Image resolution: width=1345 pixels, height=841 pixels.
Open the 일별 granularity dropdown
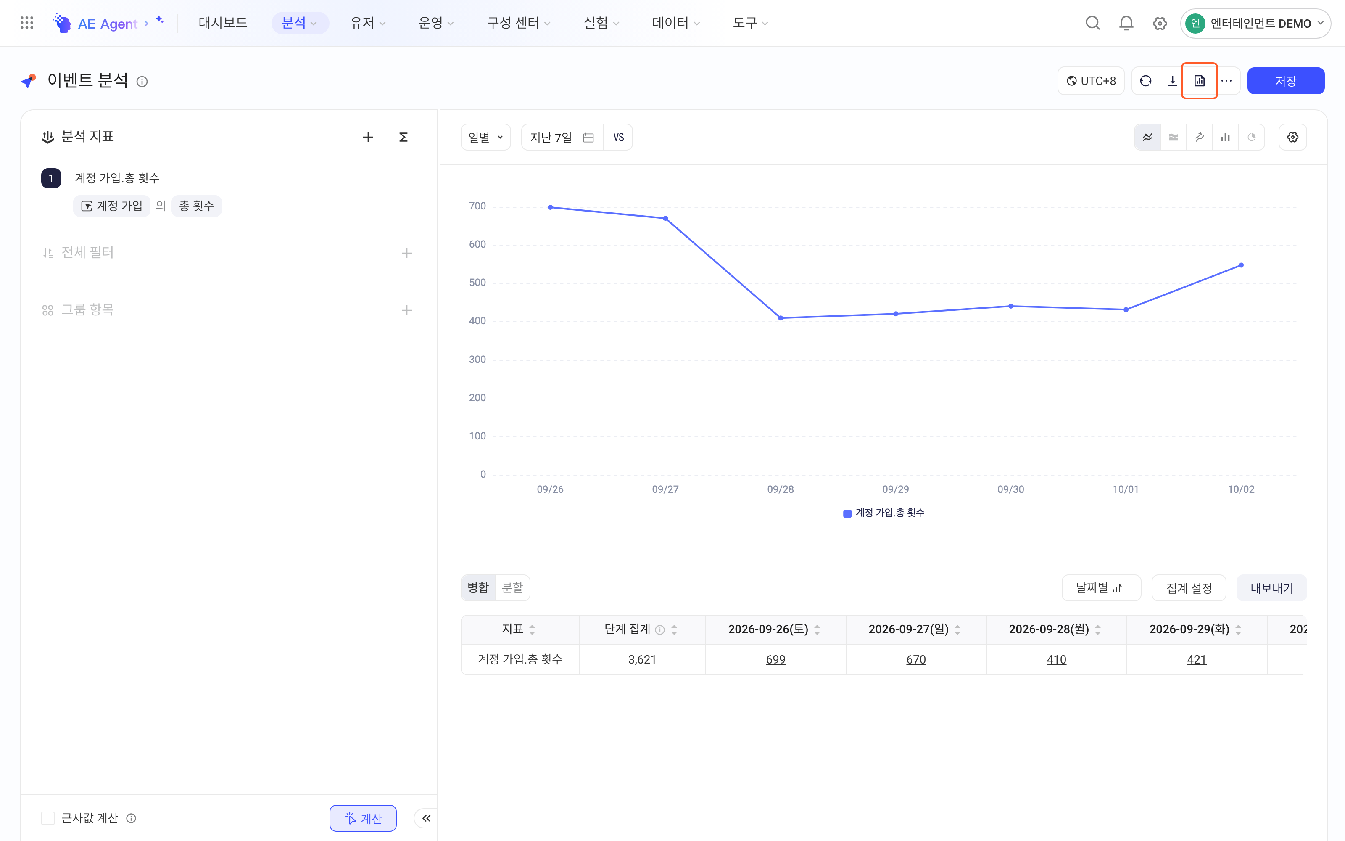click(486, 137)
